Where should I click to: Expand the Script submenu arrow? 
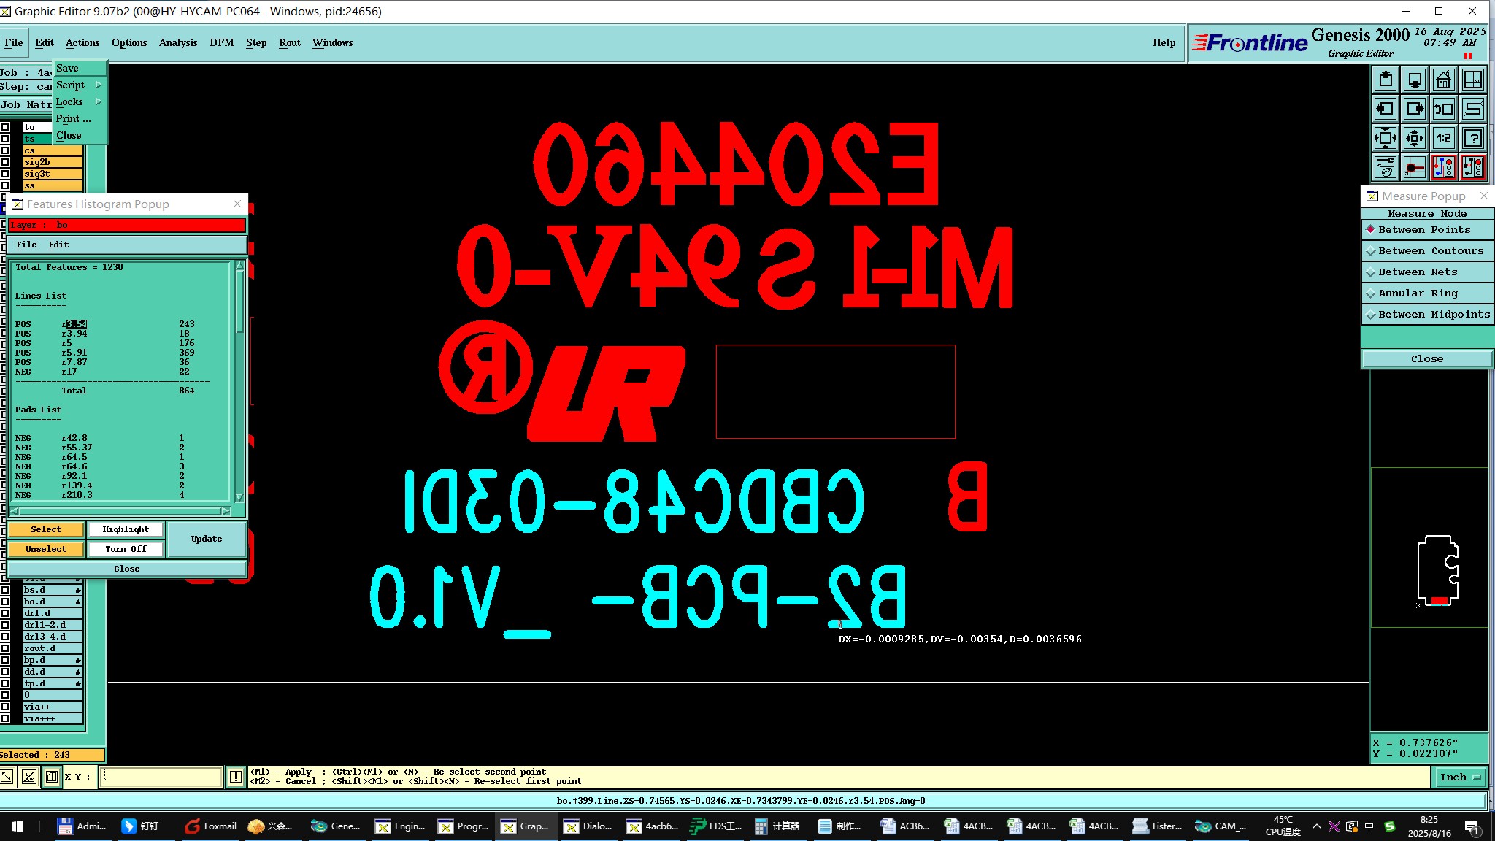pos(99,85)
